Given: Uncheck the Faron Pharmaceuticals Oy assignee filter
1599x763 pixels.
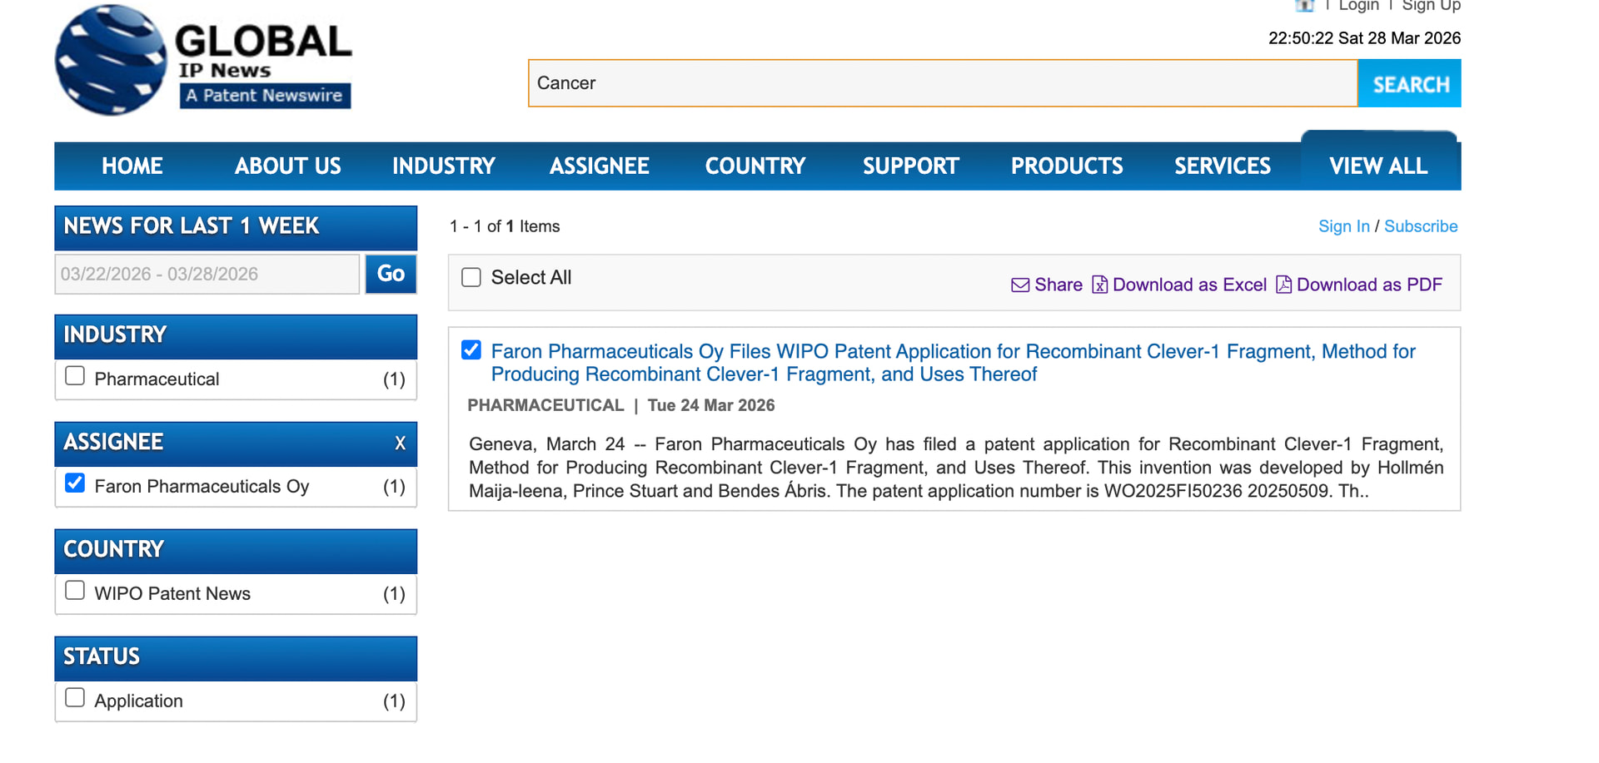Looking at the screenshot, I should [75, 483].
